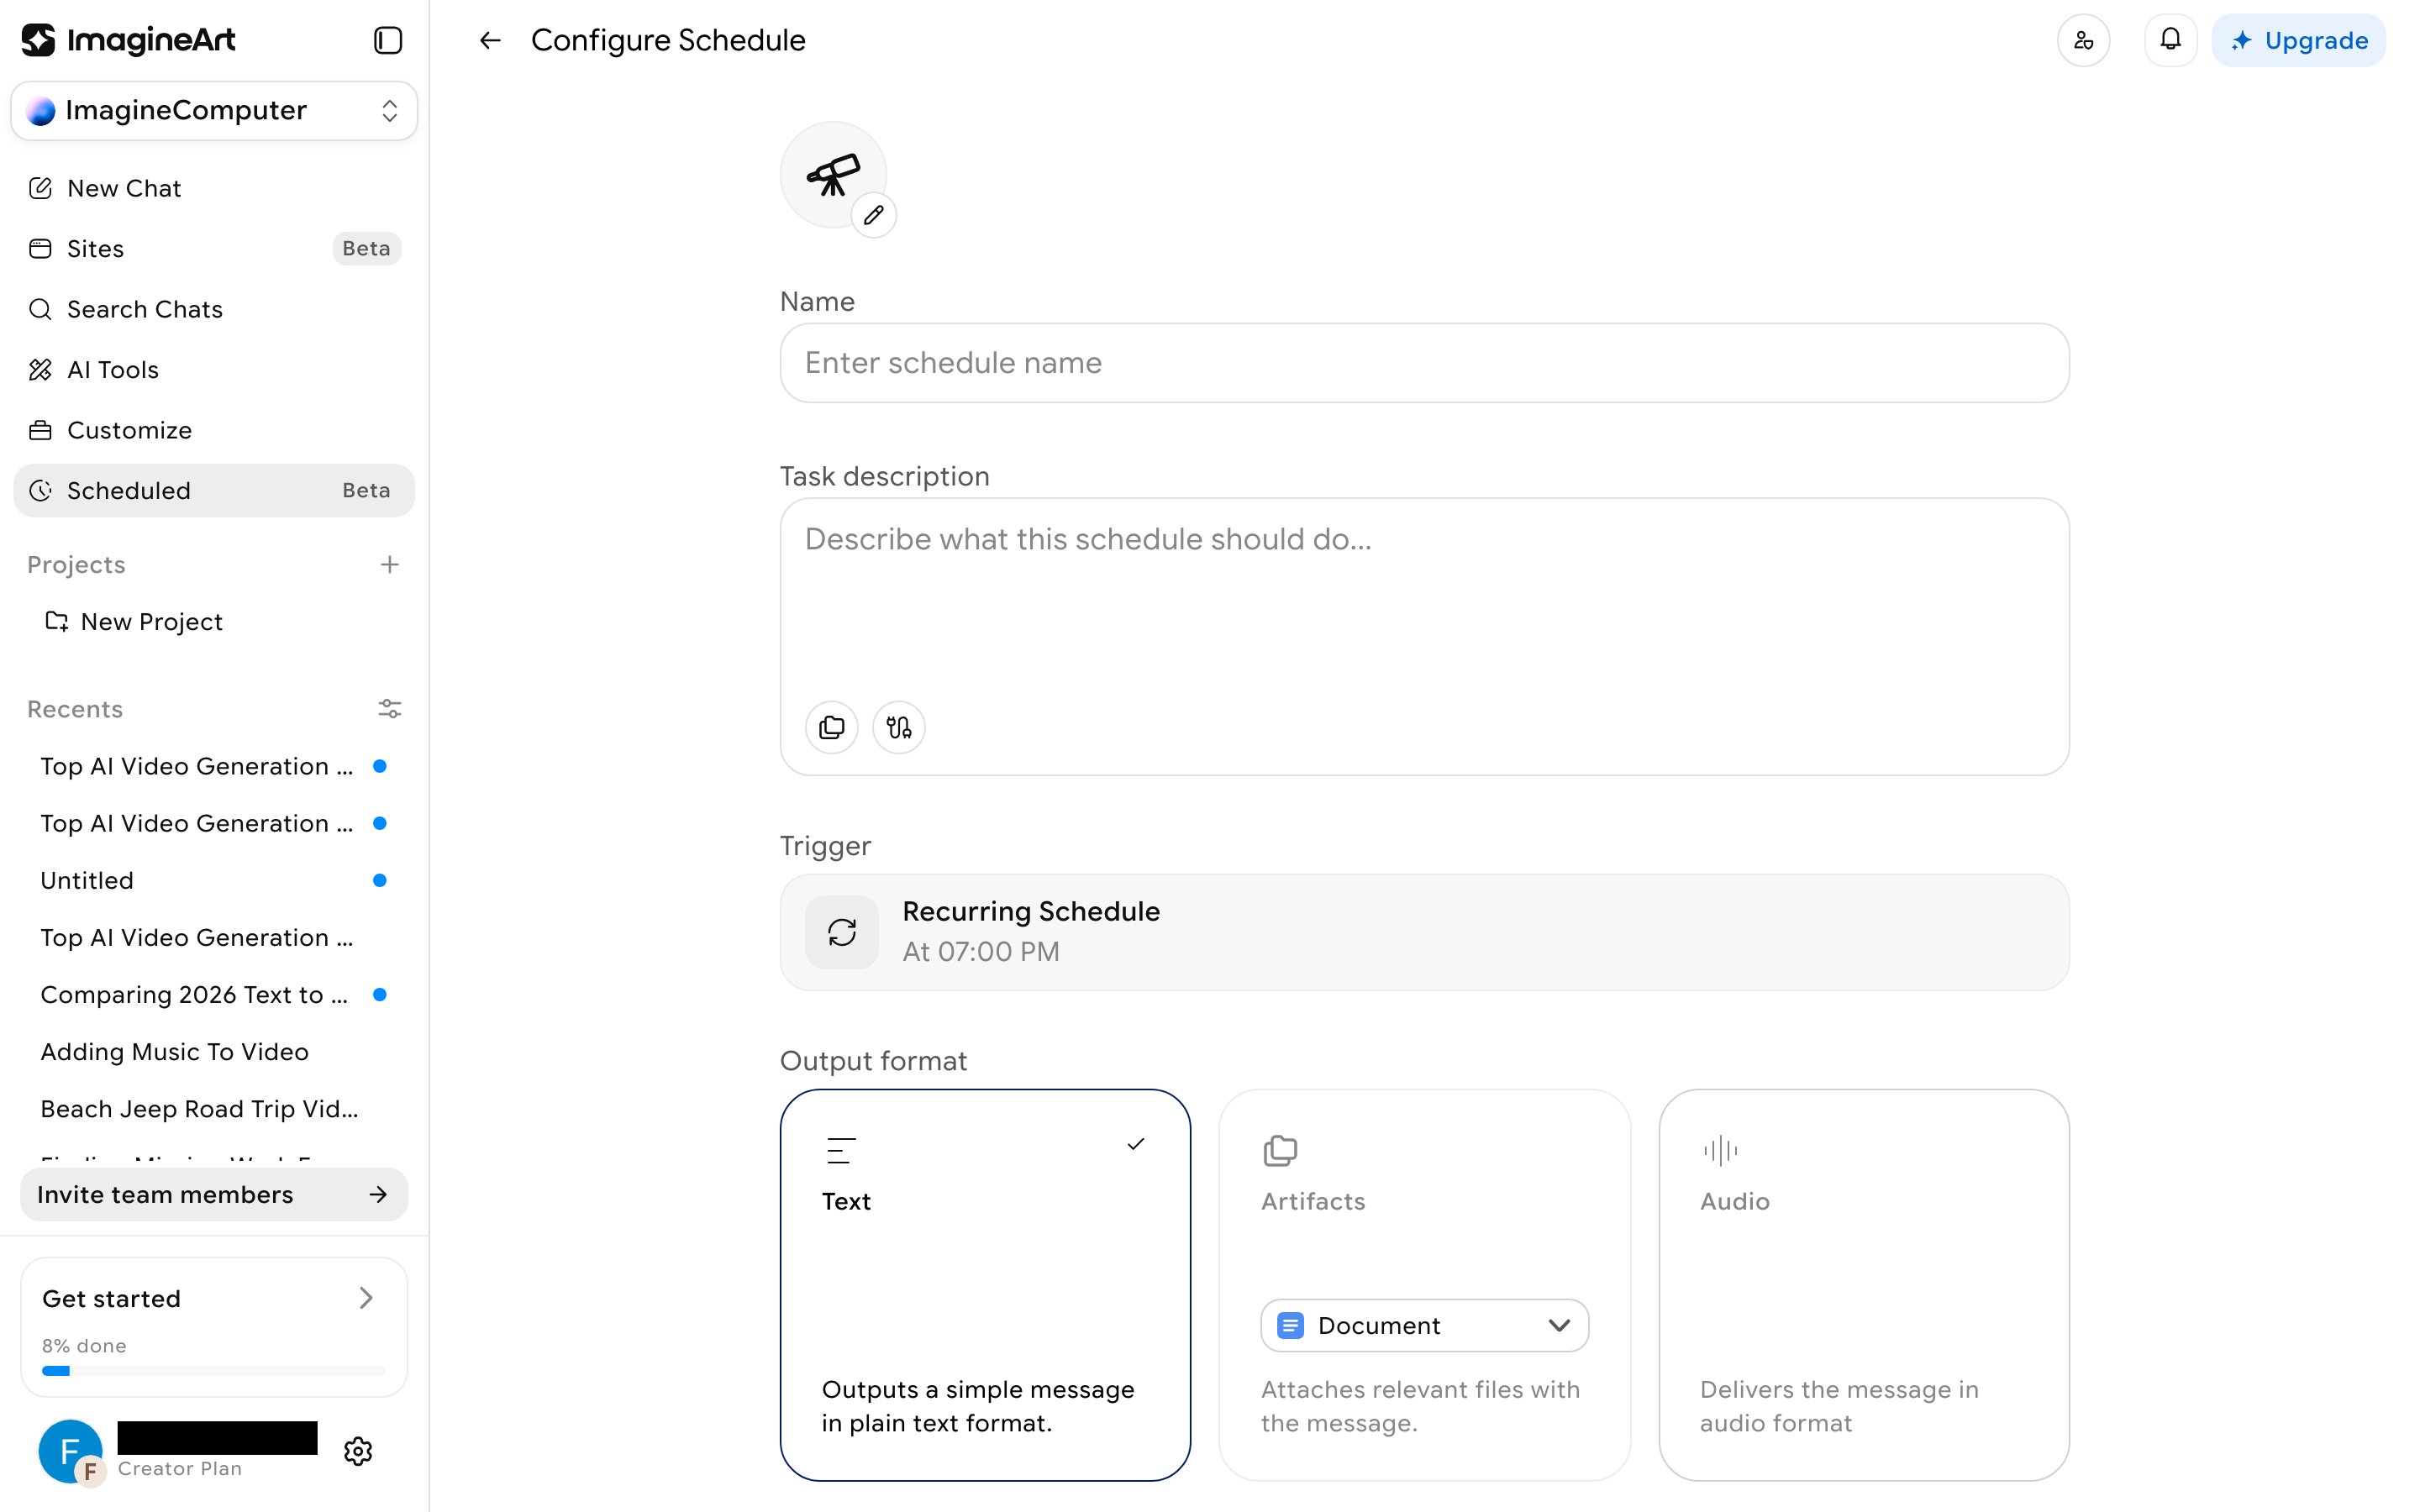Open Search Chats
The image size is (2420, 1512).
click(x=214, y=309)
